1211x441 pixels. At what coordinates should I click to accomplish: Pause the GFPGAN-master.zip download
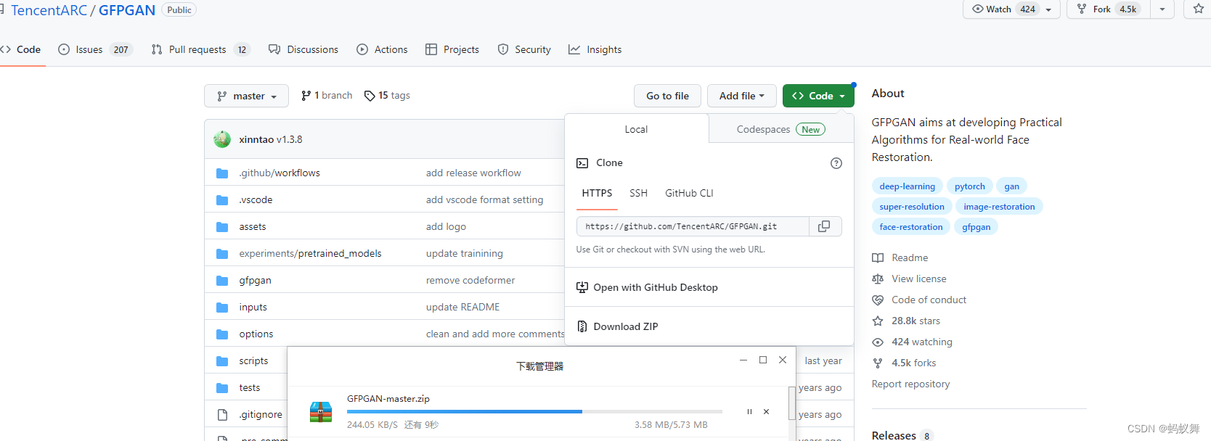pyautogui.click(x=749, y=411)
